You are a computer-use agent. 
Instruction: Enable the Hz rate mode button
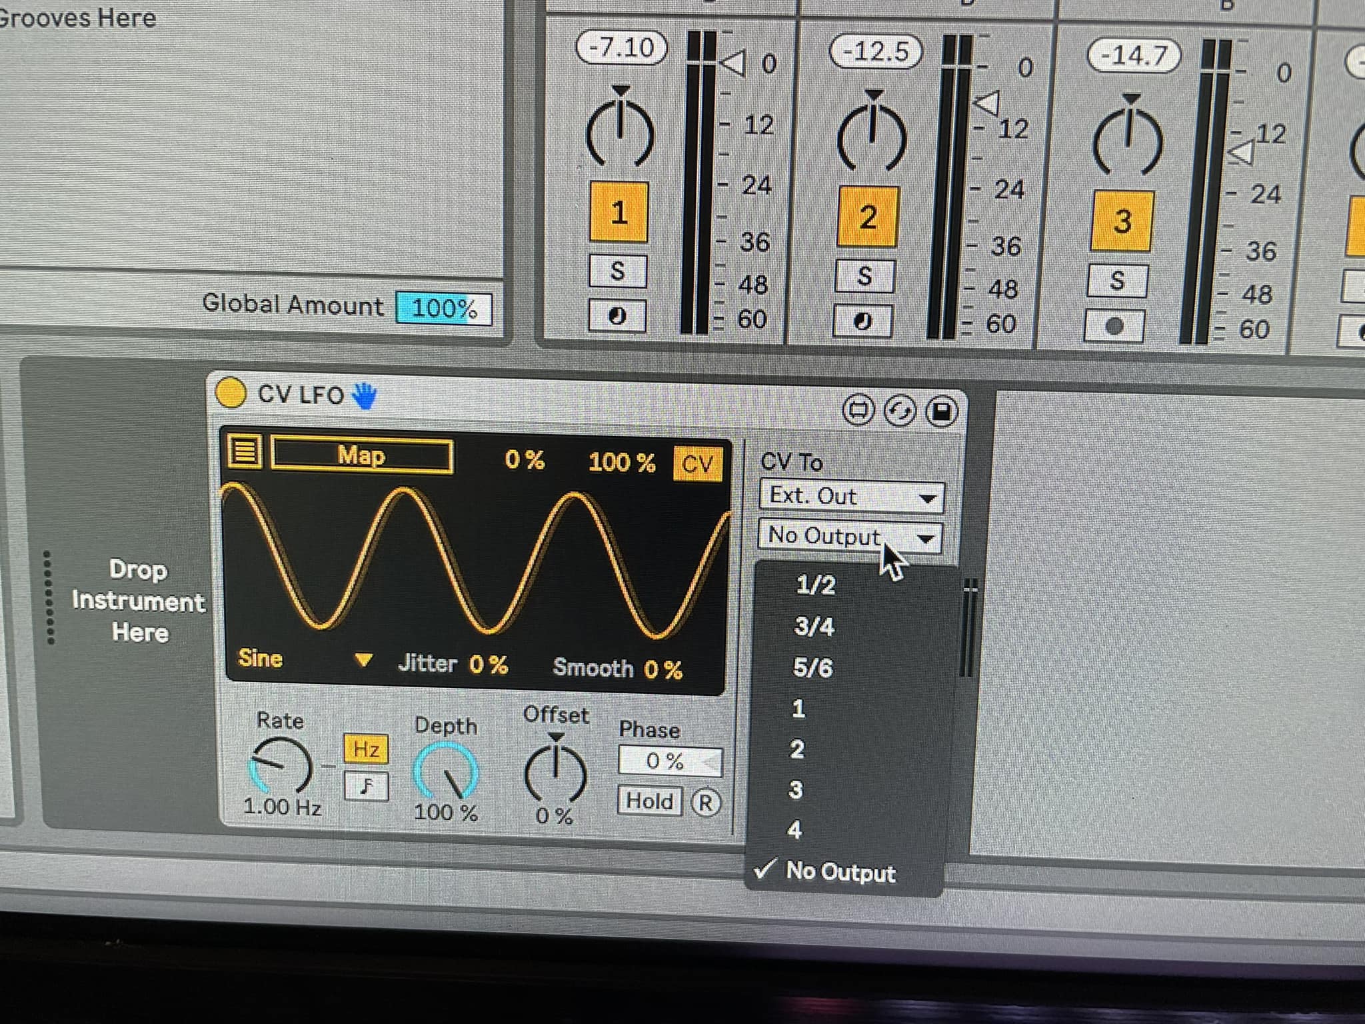tap(366, 749)
